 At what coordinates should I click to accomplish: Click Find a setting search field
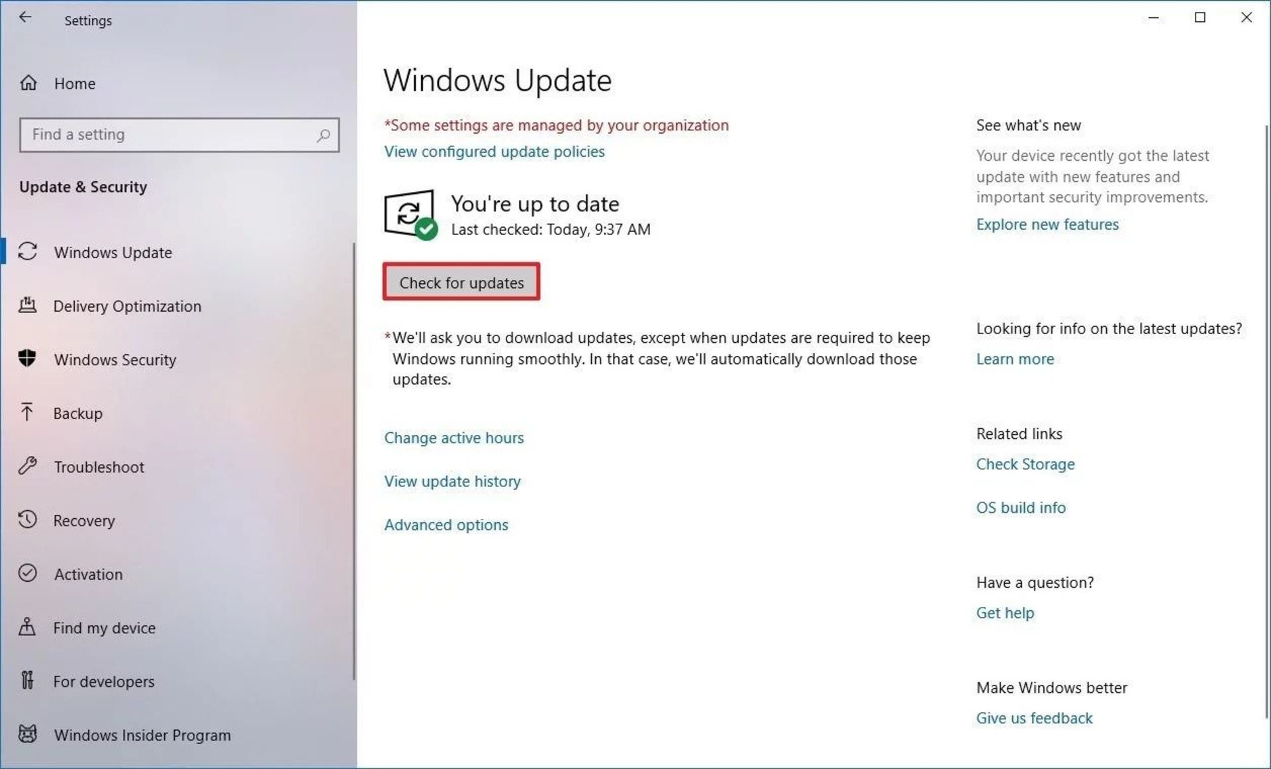(177, 134)
